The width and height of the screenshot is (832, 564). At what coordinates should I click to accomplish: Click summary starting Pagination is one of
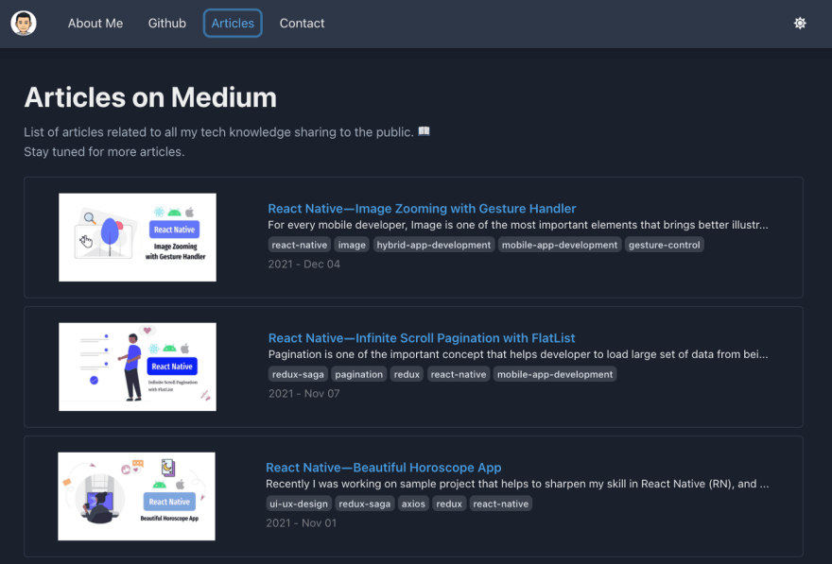518,354
